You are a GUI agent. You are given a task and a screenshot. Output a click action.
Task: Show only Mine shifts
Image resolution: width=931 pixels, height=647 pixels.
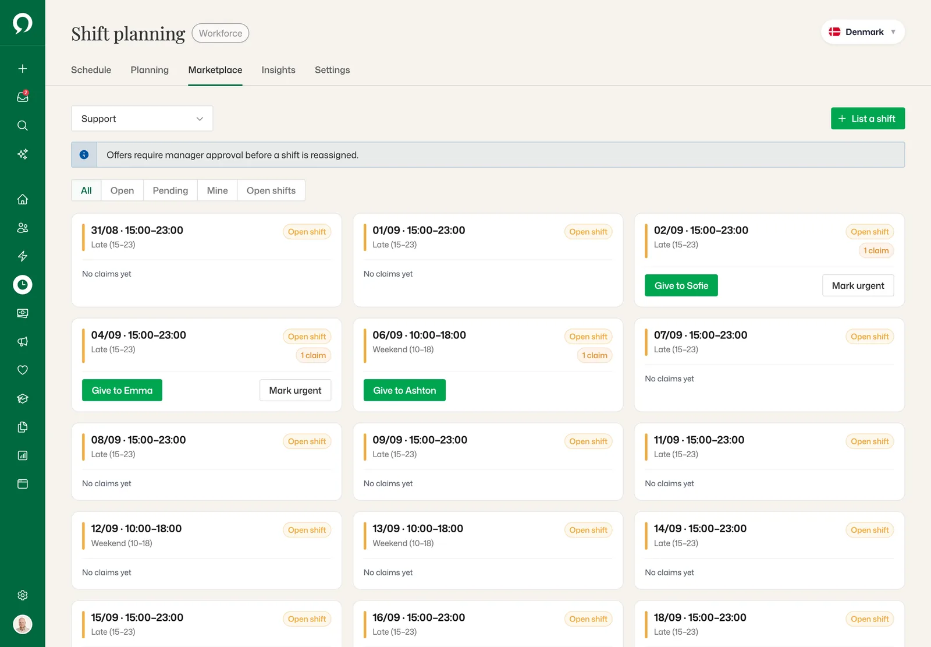(x=218, y=190)
